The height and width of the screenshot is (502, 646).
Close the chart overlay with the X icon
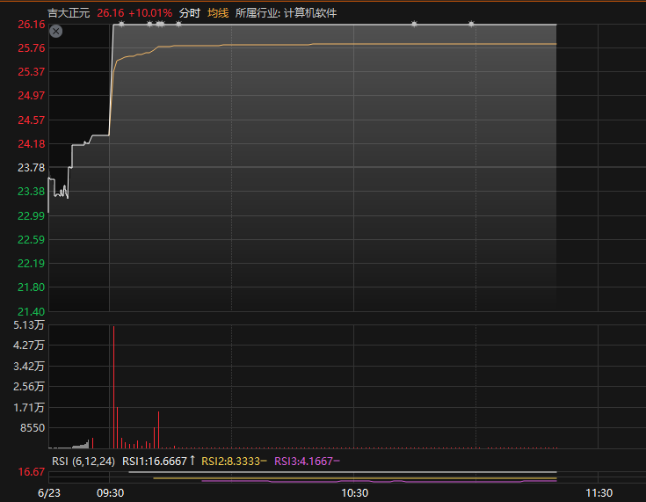(56, 32)
